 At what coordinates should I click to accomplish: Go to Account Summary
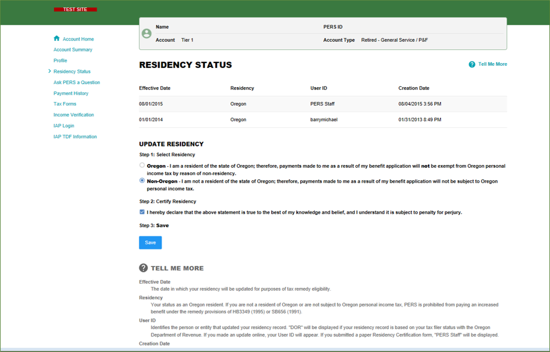coord(72,50)
